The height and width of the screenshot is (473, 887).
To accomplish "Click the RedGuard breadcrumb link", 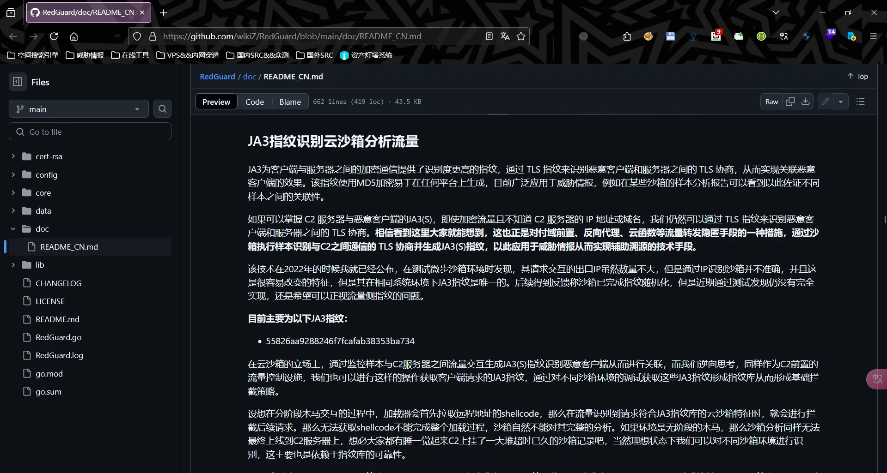I will [217, 77].
